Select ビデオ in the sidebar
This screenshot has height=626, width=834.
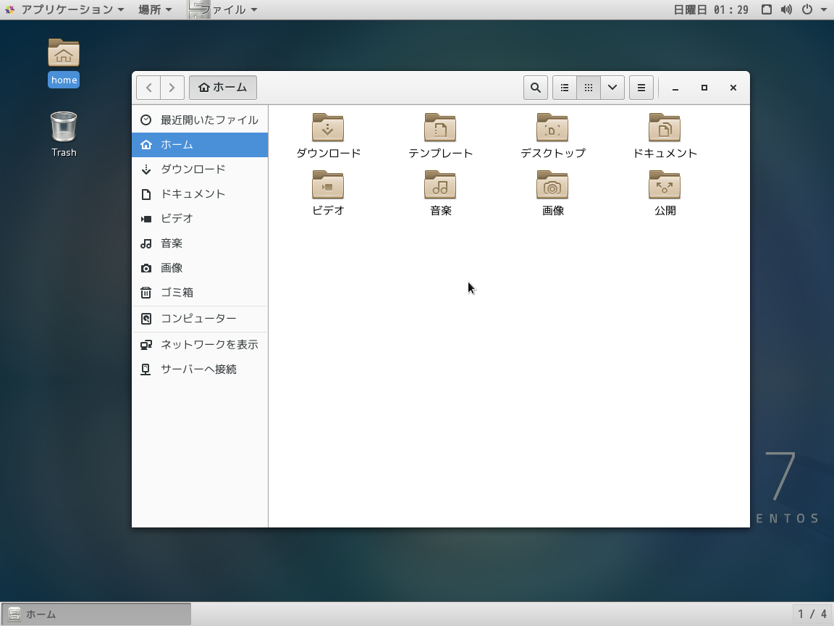(x=200, y=219)
